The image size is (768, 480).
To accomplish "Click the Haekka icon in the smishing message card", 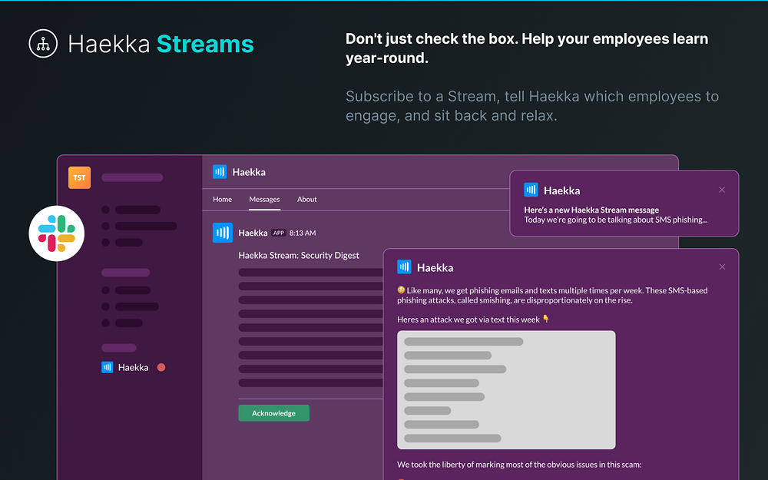I will click(404, 267).
